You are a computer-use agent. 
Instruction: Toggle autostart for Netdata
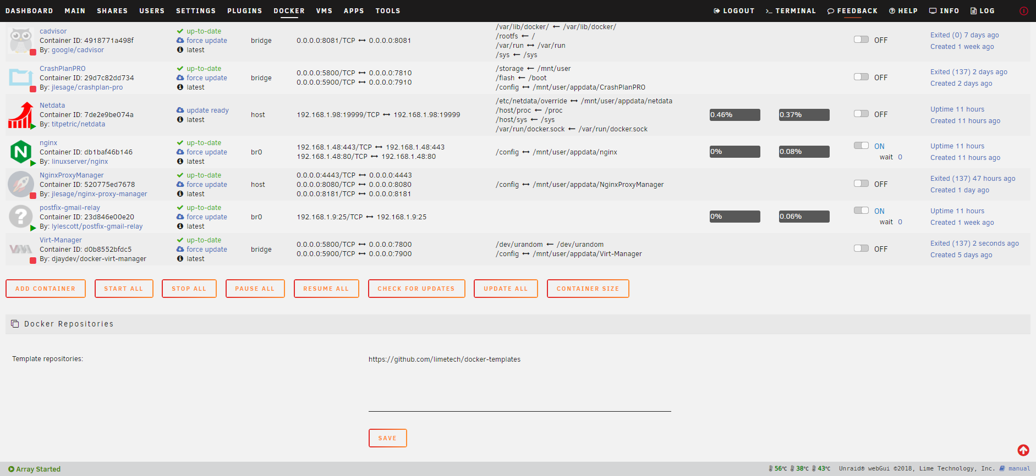[x=861, y=114]
